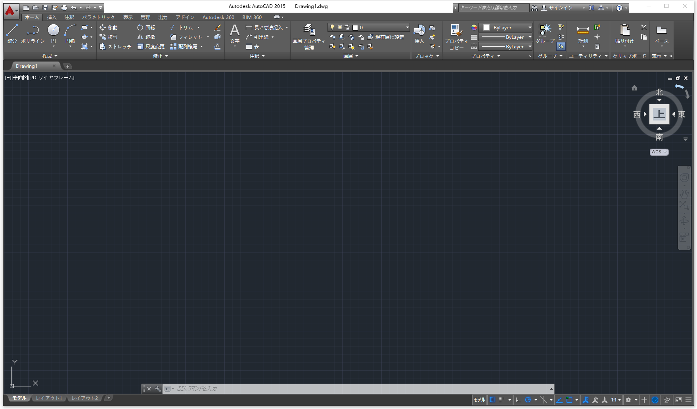Click the viewport label 2D ワイヤフレーム
The width and height of the screenshot is (697, 409).
pyautogui.click(x=52, y=77)
